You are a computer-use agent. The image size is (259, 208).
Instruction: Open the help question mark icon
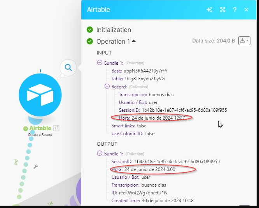(x=234, y=10)
